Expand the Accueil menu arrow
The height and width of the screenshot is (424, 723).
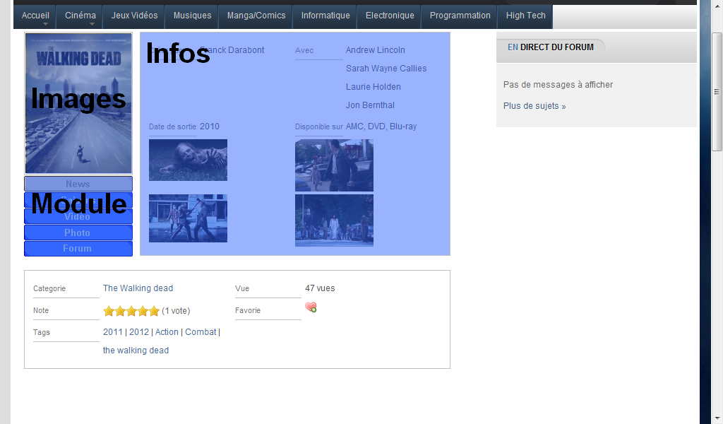[45, 24]
